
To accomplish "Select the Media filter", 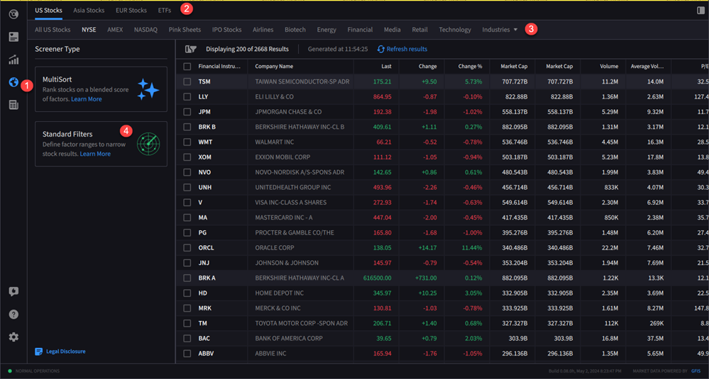I will pos(392,30).
